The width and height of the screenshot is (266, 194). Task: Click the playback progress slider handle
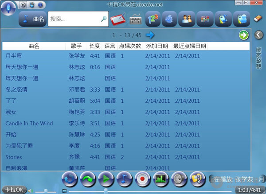click(x=106, y=191)
